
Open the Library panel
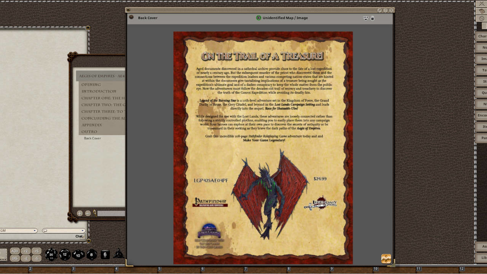pyautogui.click(x=482, y=258)
